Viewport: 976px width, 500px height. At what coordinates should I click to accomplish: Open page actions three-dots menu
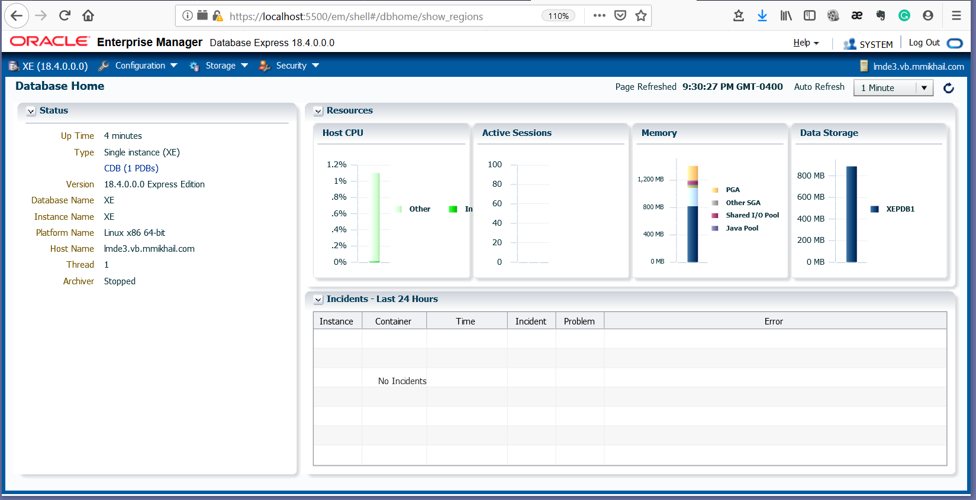tap(599, 16)
